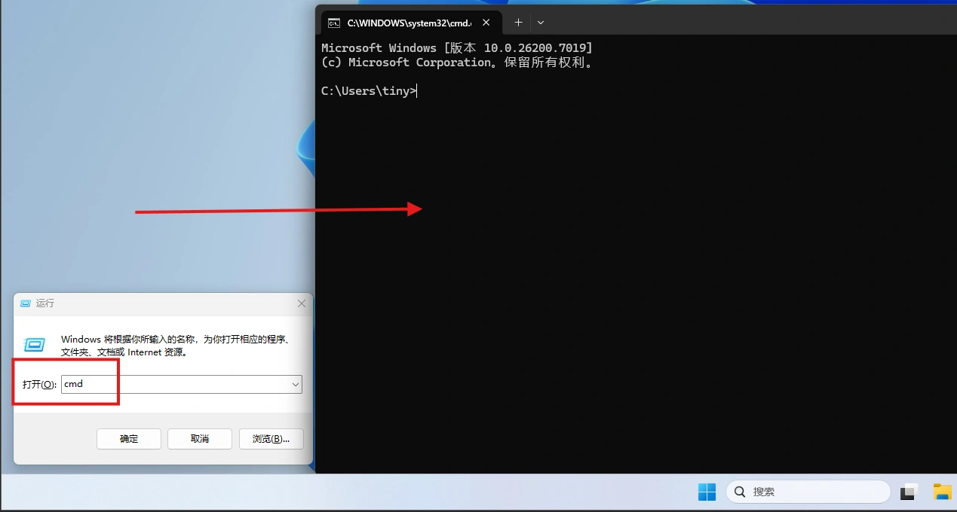Expand the terminal profile dropdown chevron
The width and height of the screenshot is (957, 512).
541,23
